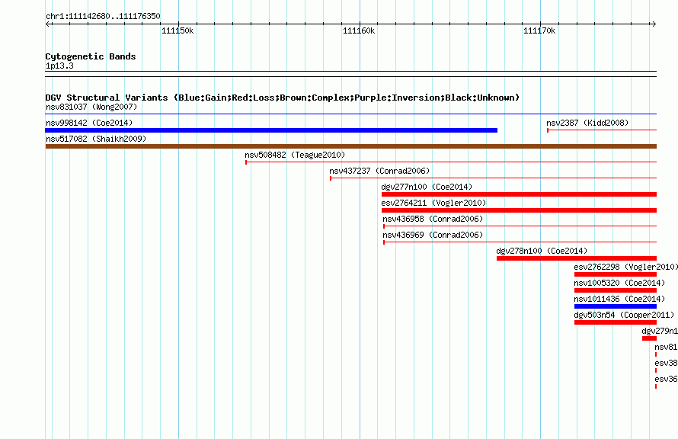
Task: Click the thin red nsv436969 variant line
Action: [520, 242]
